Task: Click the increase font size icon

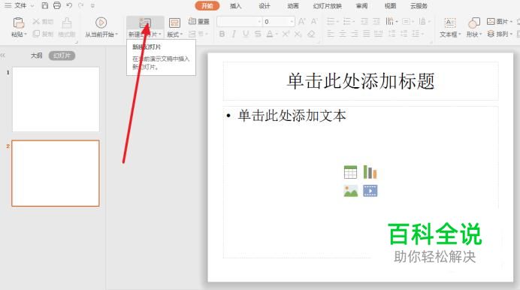Action: pyautogui.click(x=301, y=22)
